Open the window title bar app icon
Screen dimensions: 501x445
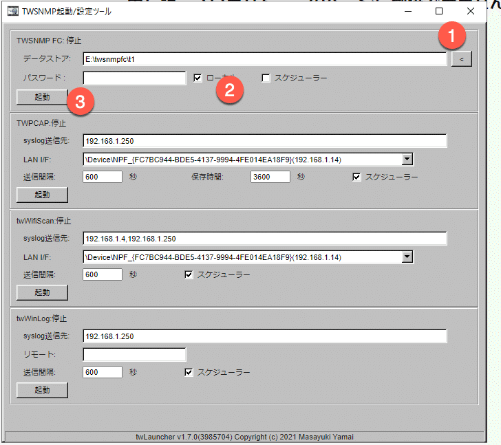point(13,12)
